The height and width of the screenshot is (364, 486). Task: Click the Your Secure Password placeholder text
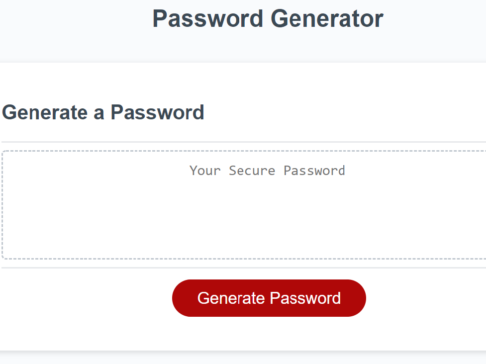[x=267, y=171]
